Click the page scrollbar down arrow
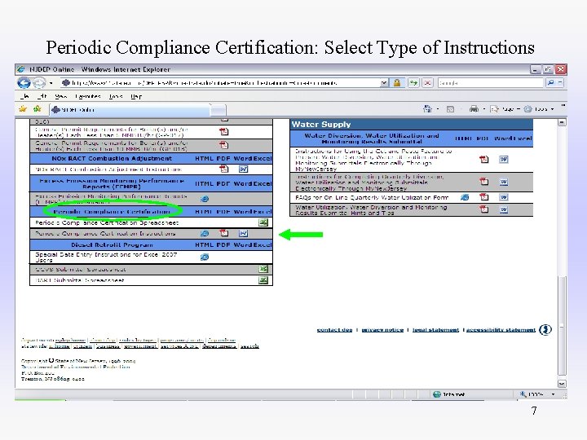587x440 pixels. [562, 384]
